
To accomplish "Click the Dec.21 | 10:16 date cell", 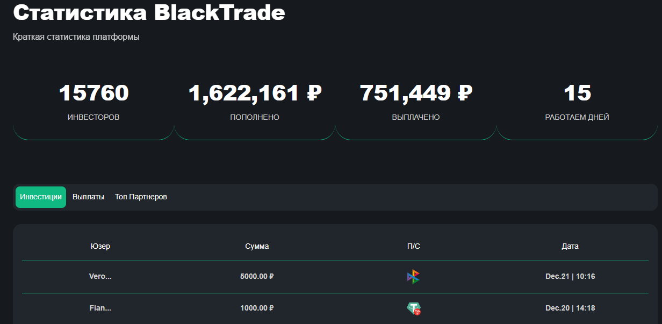I will (x=570, y=277).
